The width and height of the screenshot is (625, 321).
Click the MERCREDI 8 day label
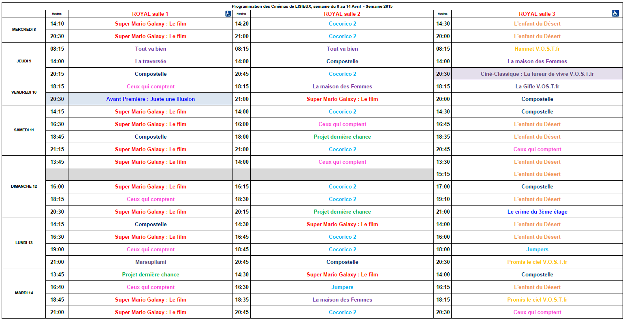[24, 30]
